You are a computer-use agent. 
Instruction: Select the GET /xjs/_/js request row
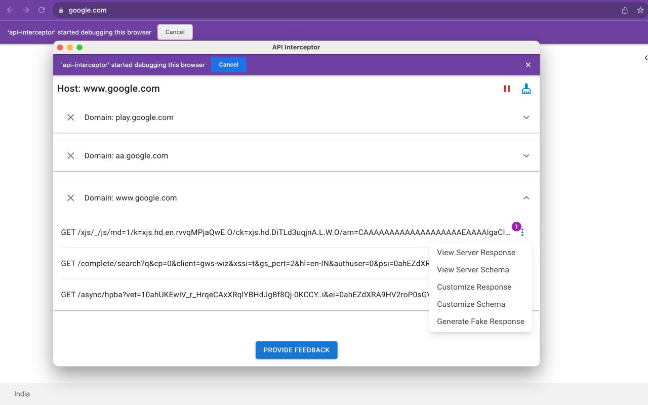click(x=286, y=232)
